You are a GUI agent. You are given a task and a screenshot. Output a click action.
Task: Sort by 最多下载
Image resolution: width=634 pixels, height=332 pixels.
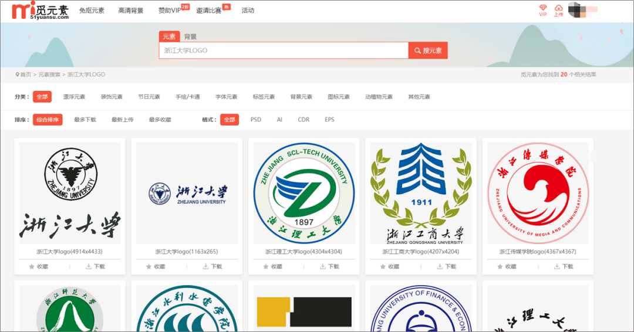85,120
